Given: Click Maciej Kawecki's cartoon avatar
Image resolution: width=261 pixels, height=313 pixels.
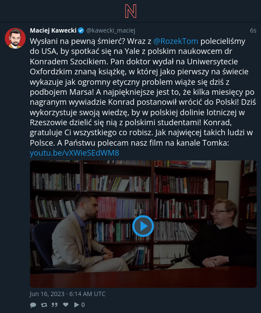Looking at the screenshot, I should coord(15,38).
